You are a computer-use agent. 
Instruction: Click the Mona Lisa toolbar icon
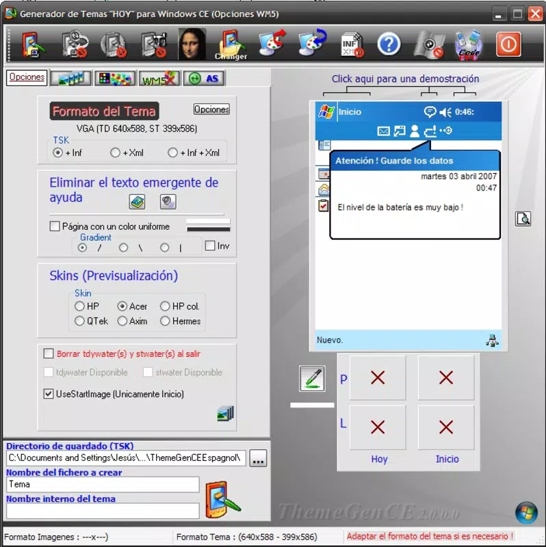tap(192, 44)
